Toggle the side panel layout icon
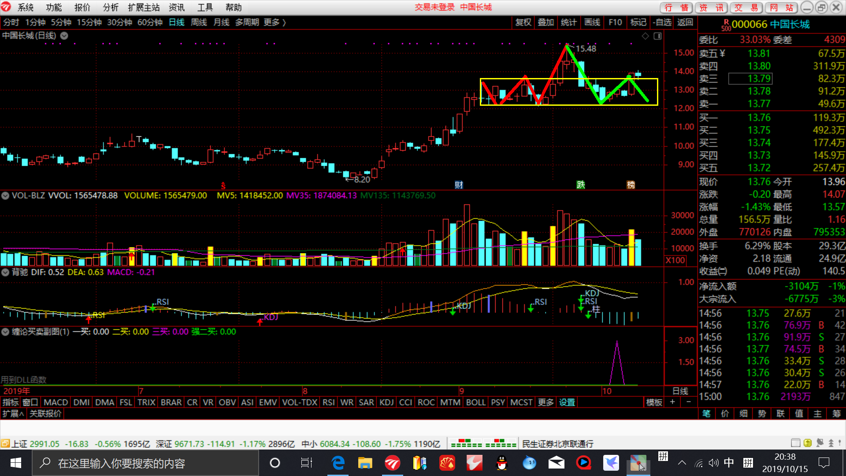The image size is (846, 476). (x=657, y=36)
